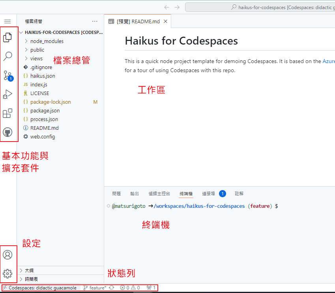Switch to the 連接埠 ports tab
Screen dimensions: 335x293
click(x=208, y=194)
